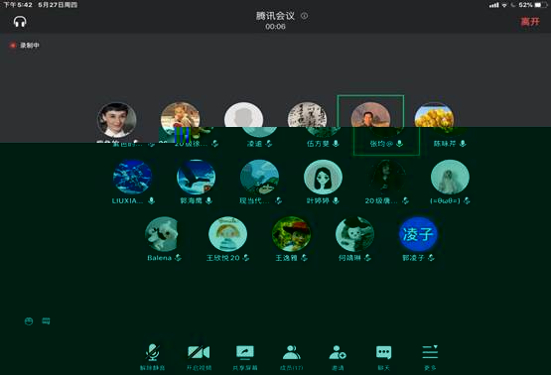Viewport: 551px width, 375px height.
Task: Select the 20级唐 participant's dark avatar
Action: [x=386, y=177]
